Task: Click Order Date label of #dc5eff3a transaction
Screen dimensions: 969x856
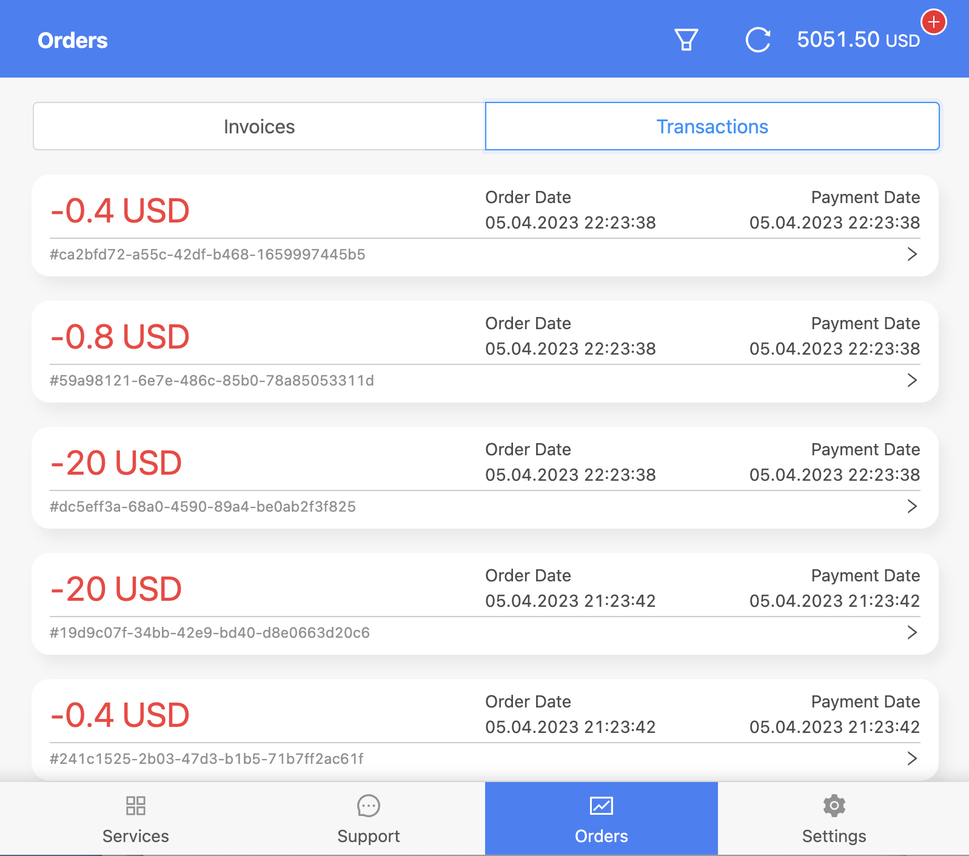Action: click(x=528, y=449)
